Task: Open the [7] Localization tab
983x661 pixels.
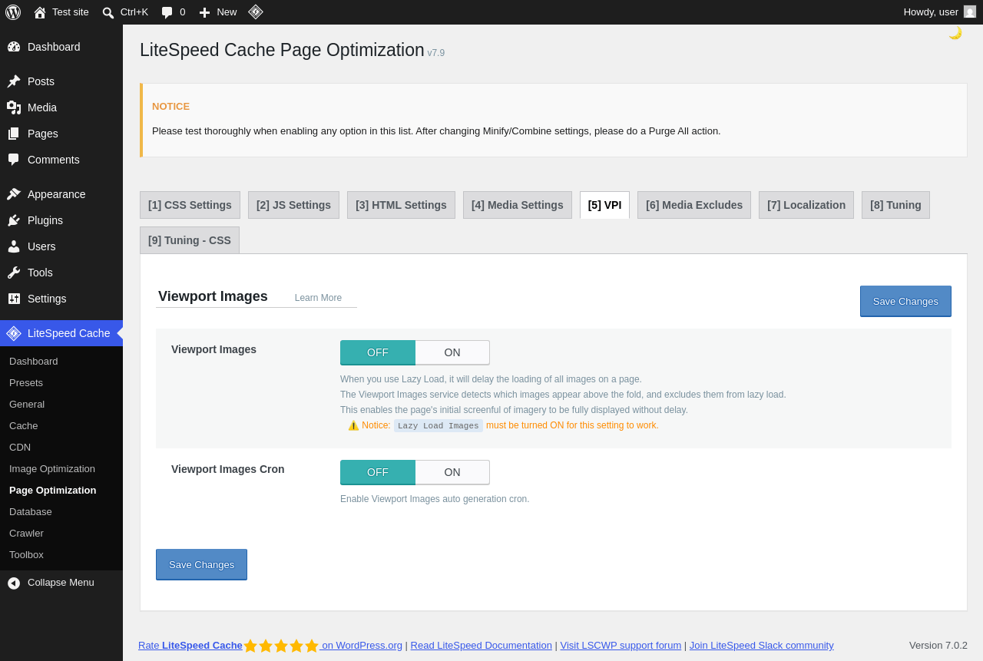Action: pos(806,205)
